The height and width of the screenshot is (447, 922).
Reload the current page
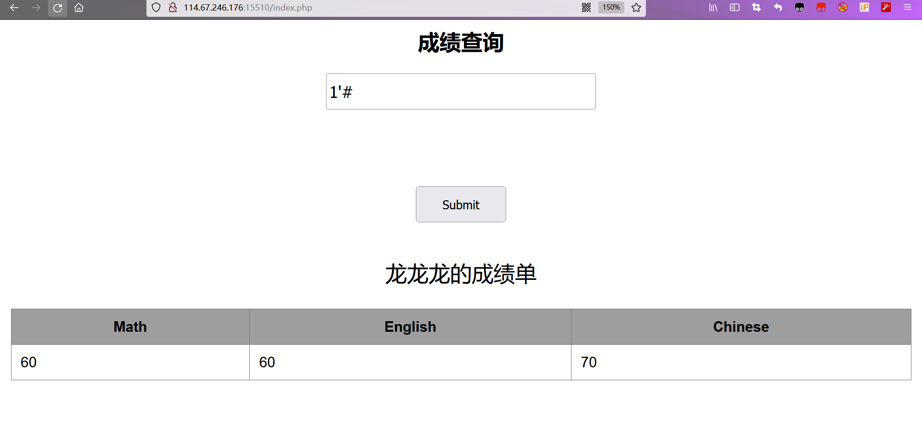(x=58, y=8)
